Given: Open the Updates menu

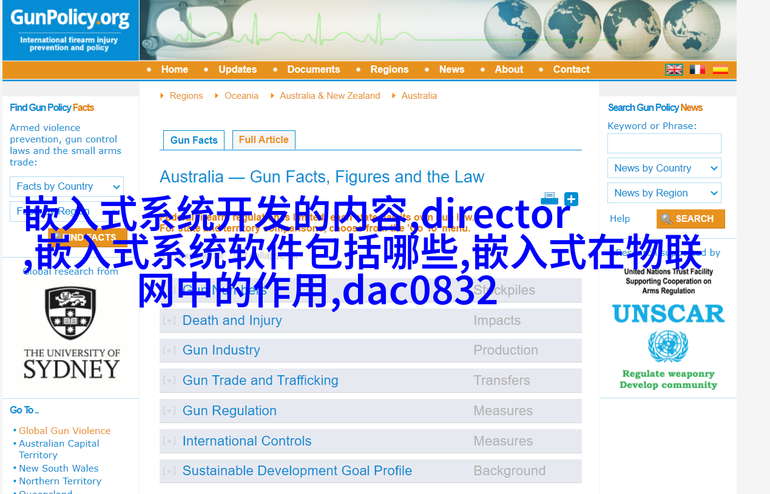Looking at the screenshot, I should point(238,70).
